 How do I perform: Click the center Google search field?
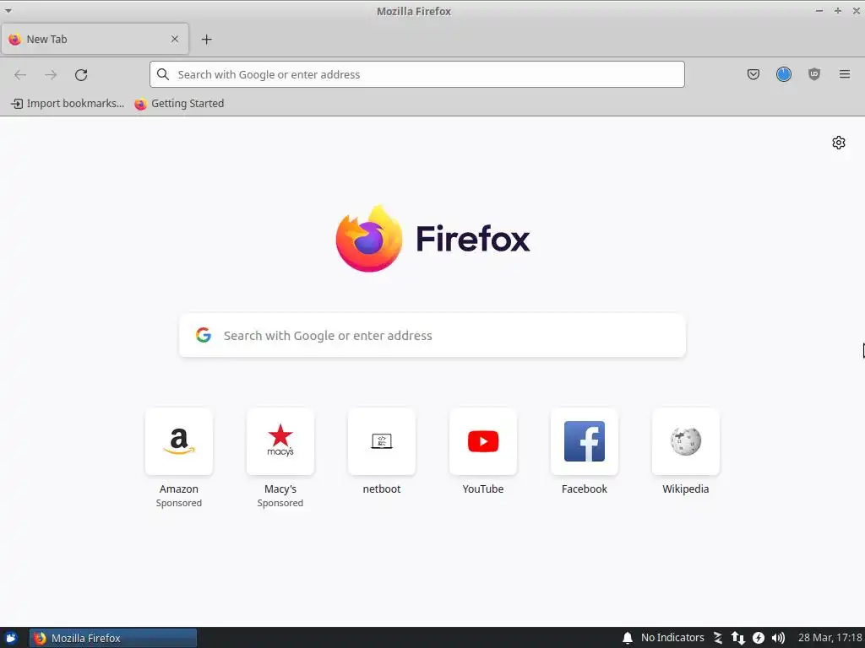tap(432, 336)
